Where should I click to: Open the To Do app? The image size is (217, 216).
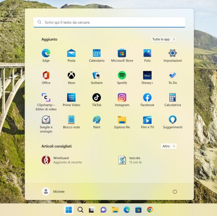[173, 78]
